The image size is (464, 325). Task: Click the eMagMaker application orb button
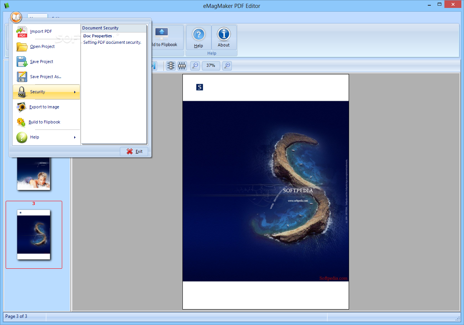pyautogui.click(x=16, y=17)
